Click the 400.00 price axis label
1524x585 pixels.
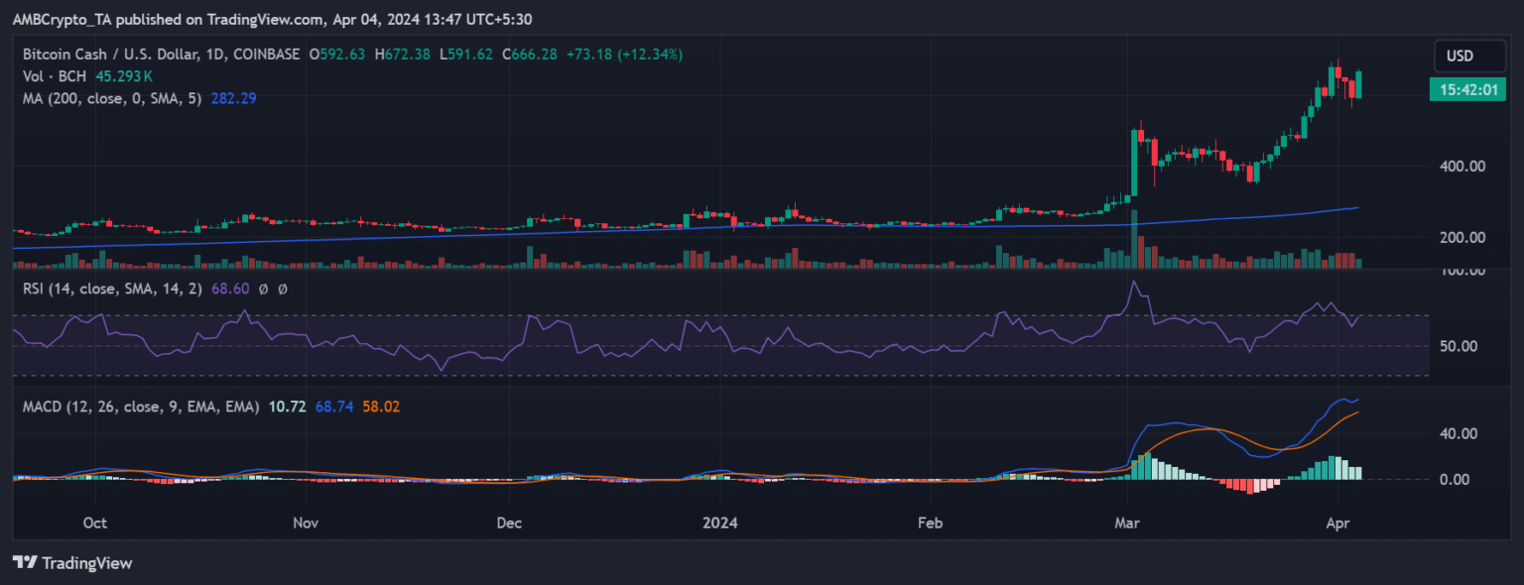pos(1462,166)
